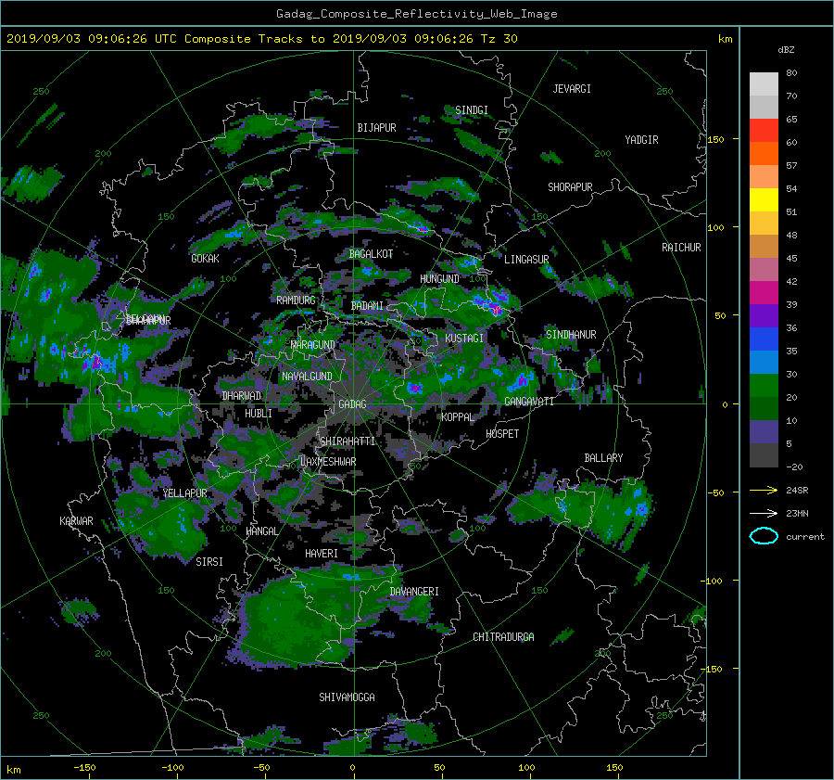
Task: Click the UTC Composite Tracks timestamp header
Action: coord(261,39)
